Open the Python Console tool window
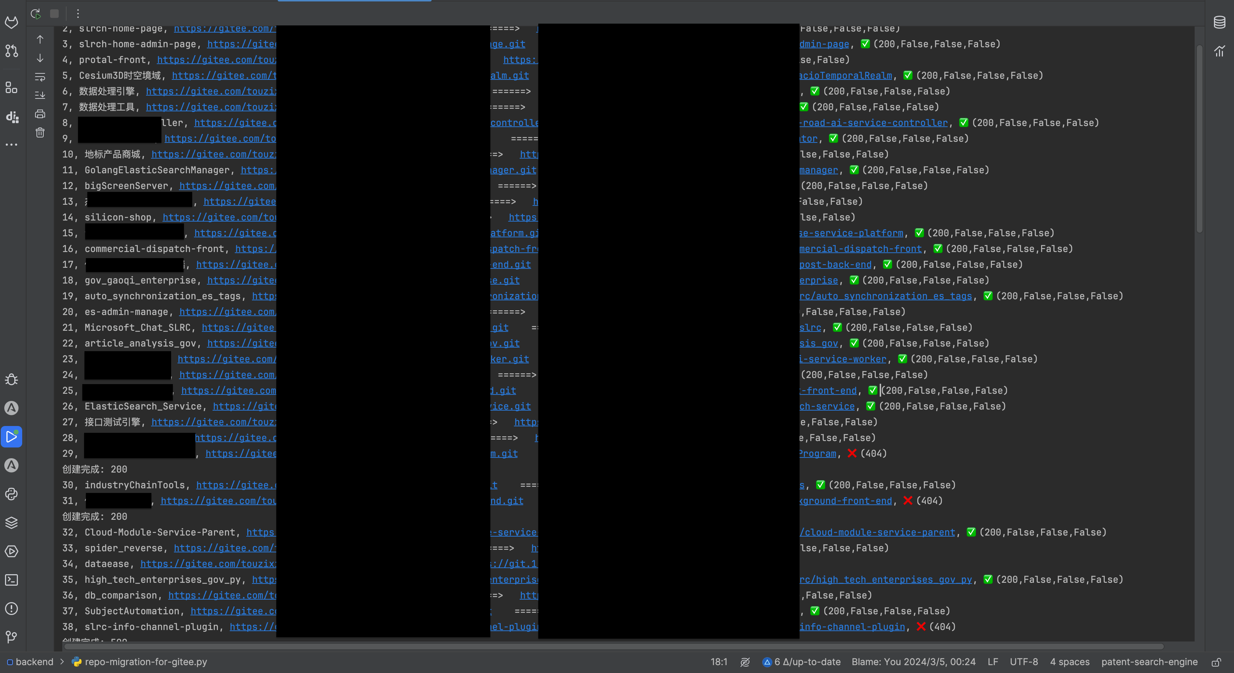 point(11,494)
